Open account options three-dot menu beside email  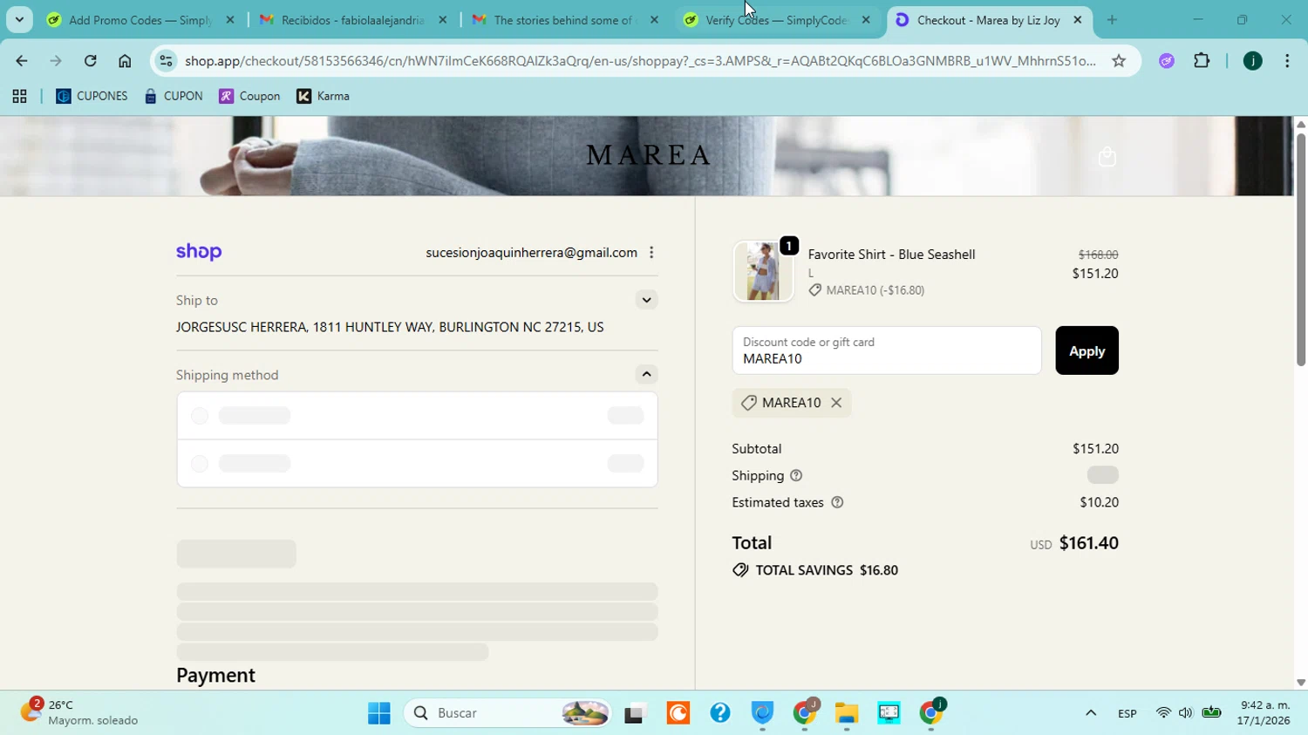tap(651, 253)
